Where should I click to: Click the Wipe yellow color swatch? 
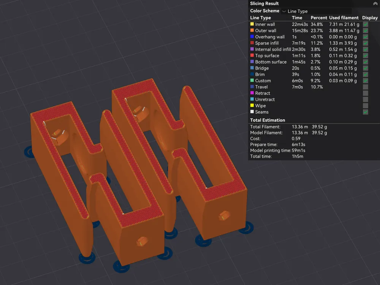(252, 105)
